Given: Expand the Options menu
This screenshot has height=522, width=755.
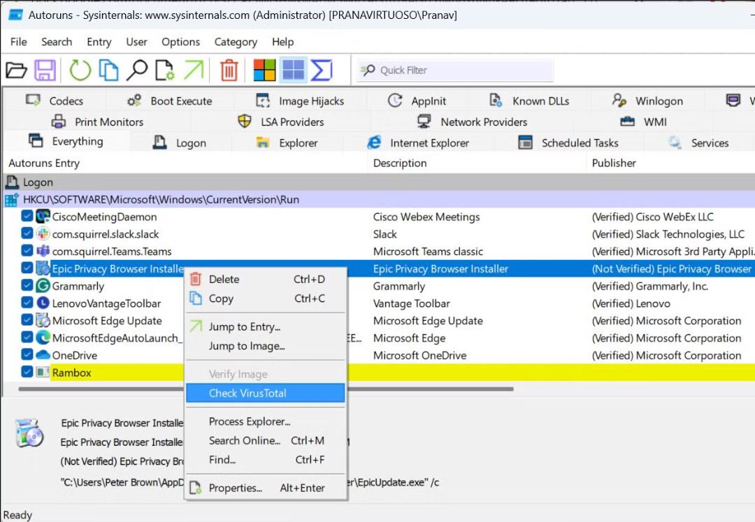Looking at the screenshot, I should click(x=180, y=42).
